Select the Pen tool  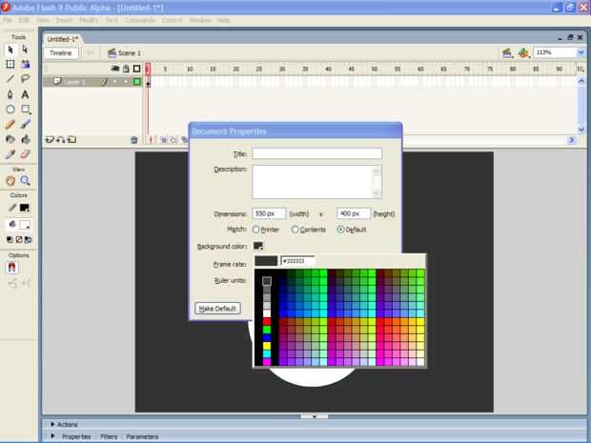point(10,94)
